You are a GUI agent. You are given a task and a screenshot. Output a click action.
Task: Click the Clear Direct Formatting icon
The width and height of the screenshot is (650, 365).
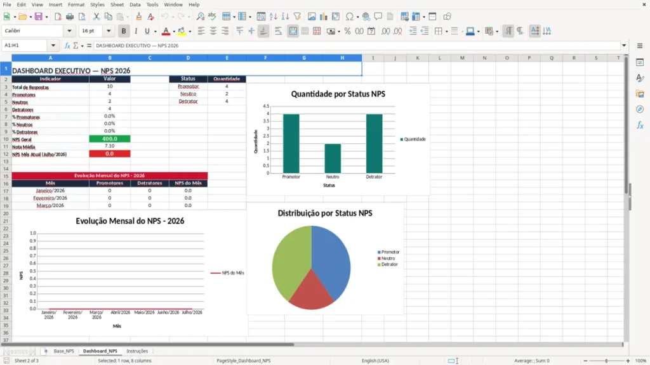(151, 16)
